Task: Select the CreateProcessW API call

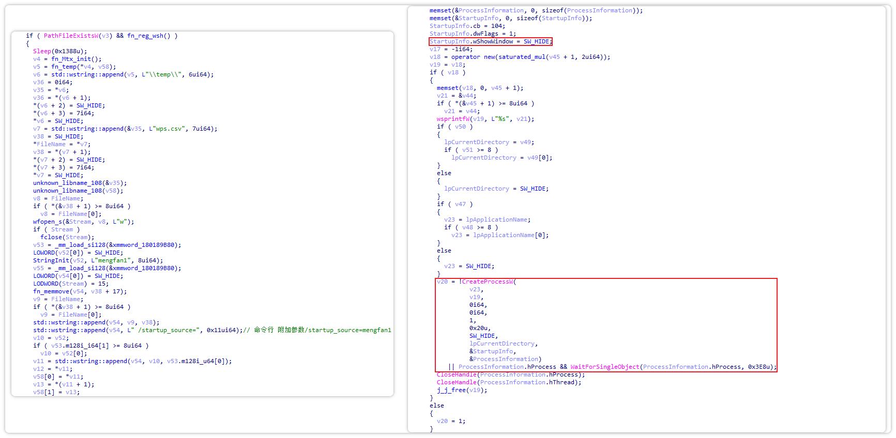Action: 487,281
